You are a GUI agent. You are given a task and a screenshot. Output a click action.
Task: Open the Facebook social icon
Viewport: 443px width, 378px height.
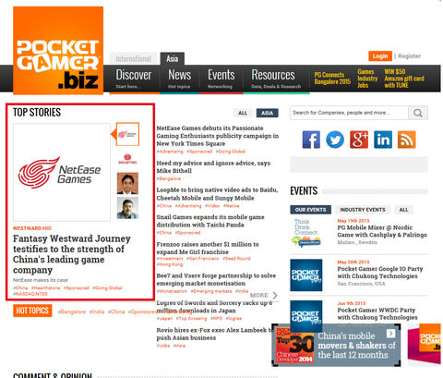(x=311, y=140)
